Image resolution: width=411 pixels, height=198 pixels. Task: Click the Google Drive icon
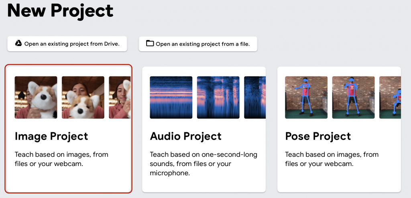pos(18,43)
